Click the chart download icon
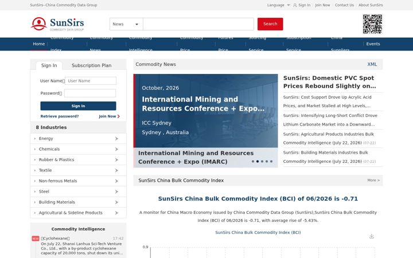 tap(372, 236)
